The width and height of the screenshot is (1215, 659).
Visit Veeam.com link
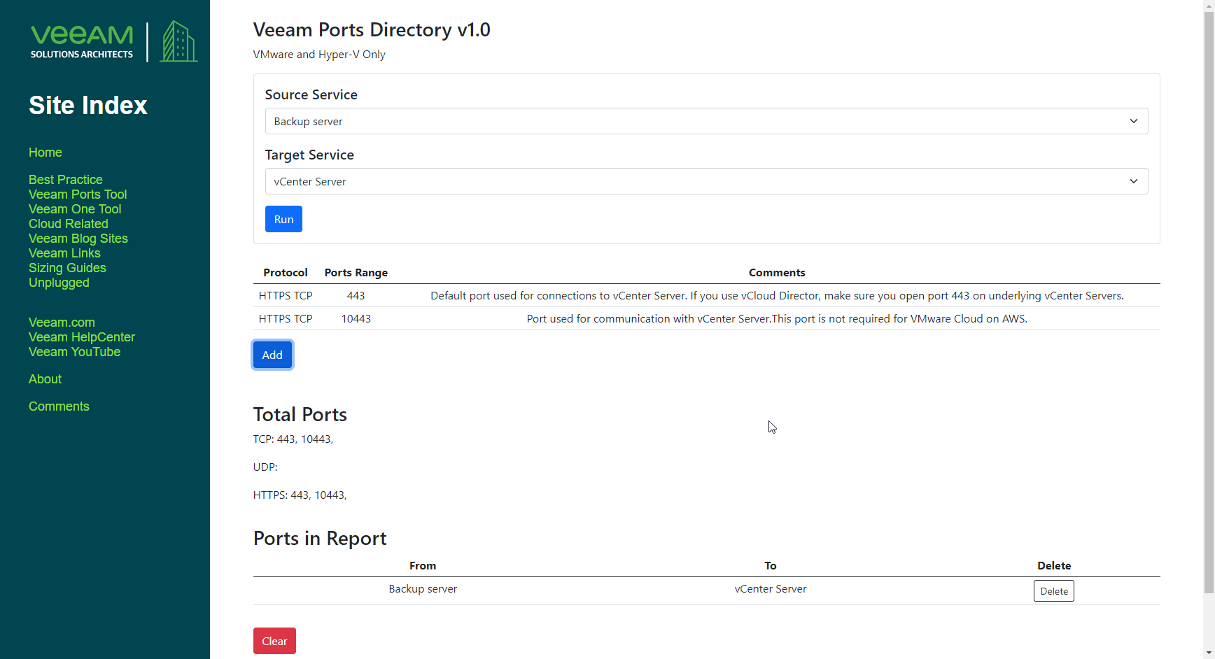pos(62,323)
